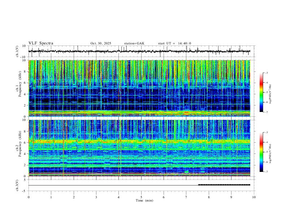Click the ch.2 spectrogram plot area
The height and width of the screenshot is (221, 286).
(139, 148)
